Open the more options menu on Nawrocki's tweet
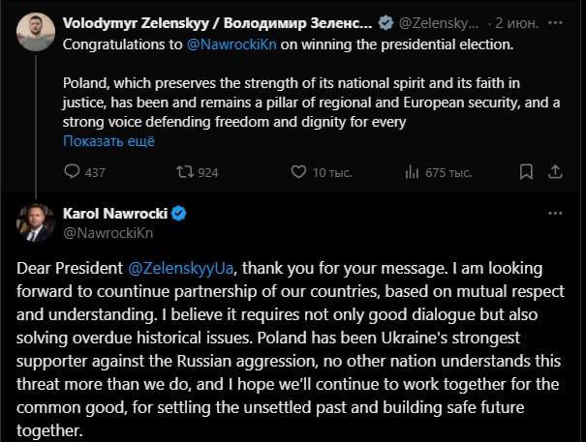The height and width of the screenshot is (442, 586). coord(554,214)
